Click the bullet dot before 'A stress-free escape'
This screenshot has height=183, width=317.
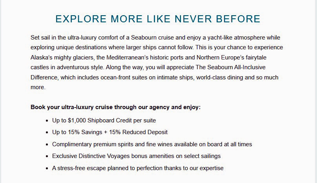click(47, 169)
